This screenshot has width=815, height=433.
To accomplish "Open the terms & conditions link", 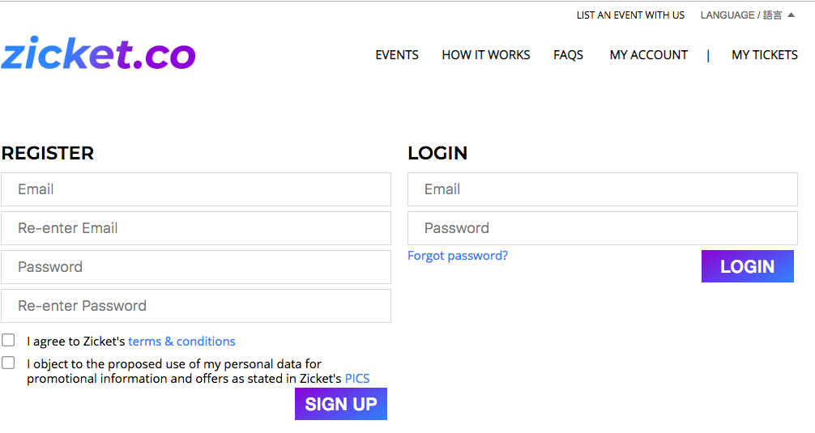I will tap(182, 342).
